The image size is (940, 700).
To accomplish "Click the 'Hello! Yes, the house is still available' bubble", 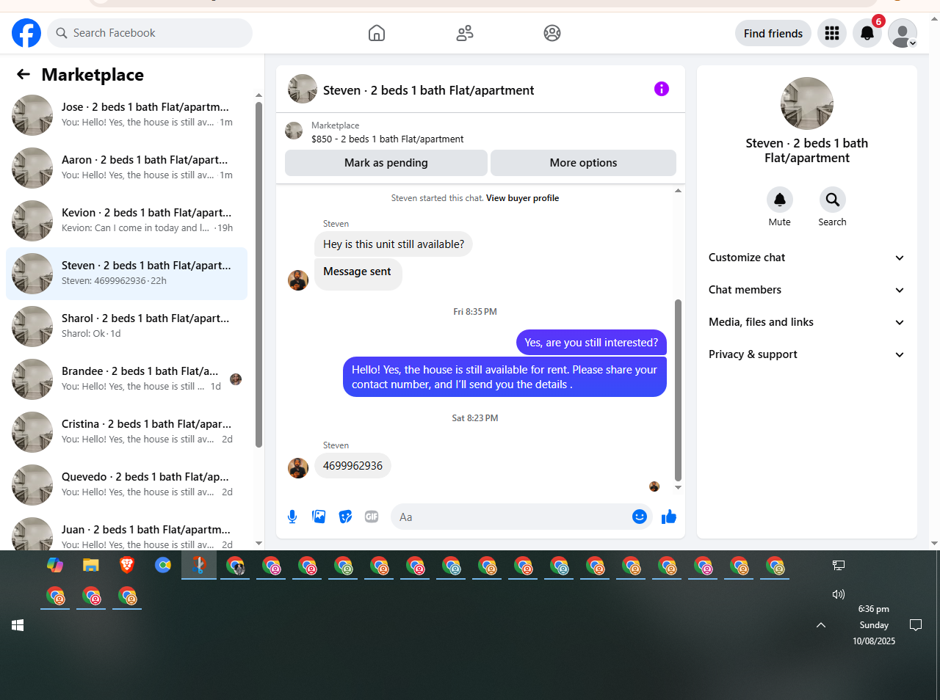I will coord(505,377).
